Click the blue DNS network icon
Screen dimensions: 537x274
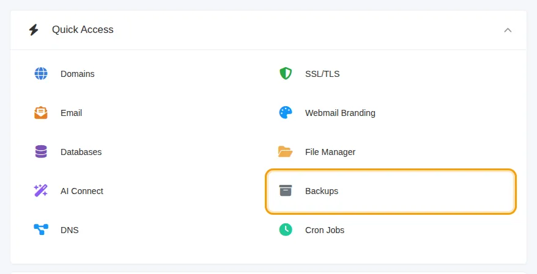pyautogui.click(x=41, y=229)
